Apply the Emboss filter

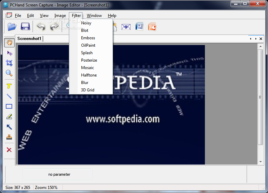[x=91, y=38]
